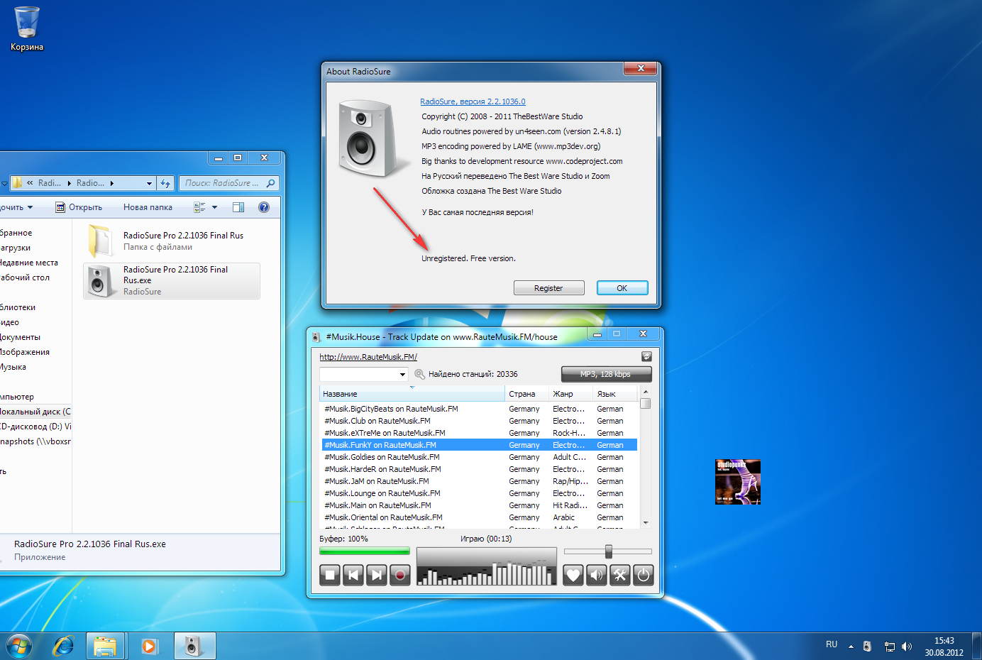Click the station list scrollbar down arrow

(646, 523)
